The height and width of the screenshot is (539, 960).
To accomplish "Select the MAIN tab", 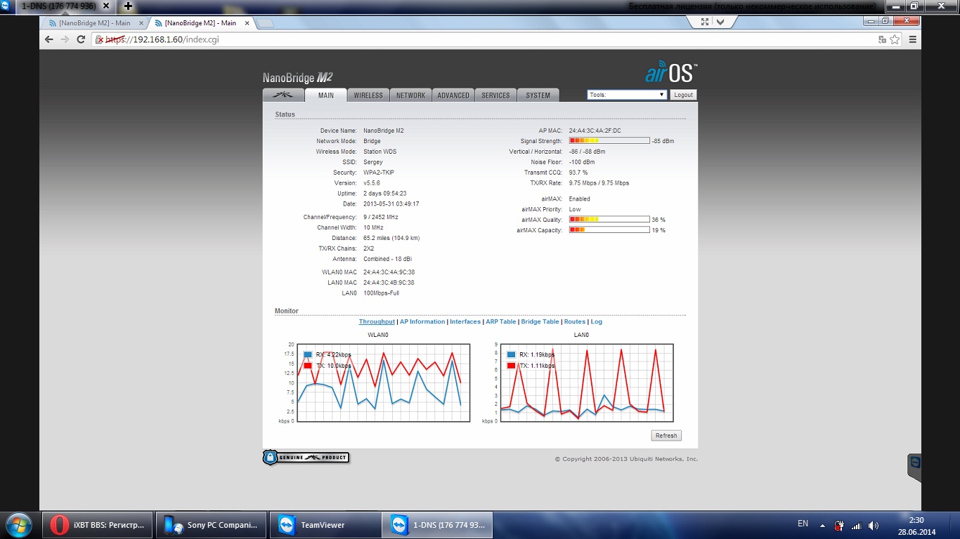I will tap(326, 95).
